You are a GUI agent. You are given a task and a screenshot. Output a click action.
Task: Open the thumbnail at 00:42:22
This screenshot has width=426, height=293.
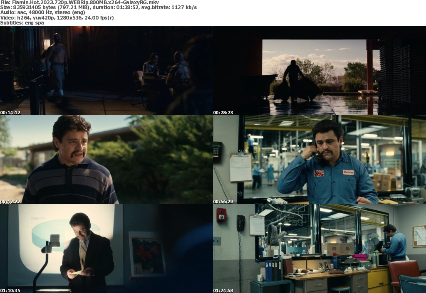click(x=106, y=160)
